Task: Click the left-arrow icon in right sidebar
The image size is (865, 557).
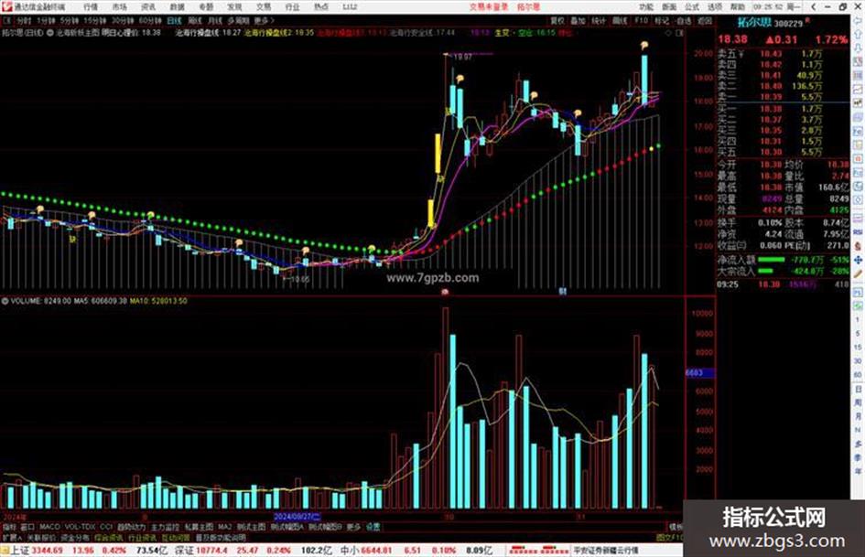Action: [x=858, y=21]
